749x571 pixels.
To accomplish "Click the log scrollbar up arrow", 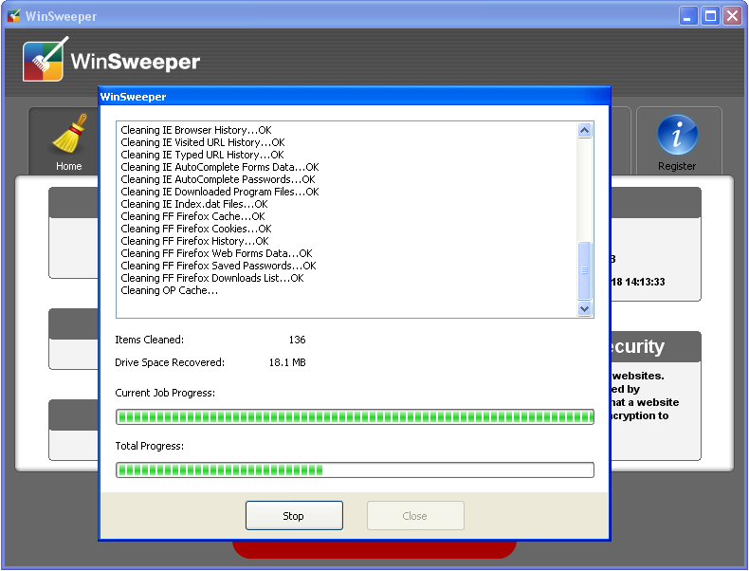I will click(x=584, y=131).
